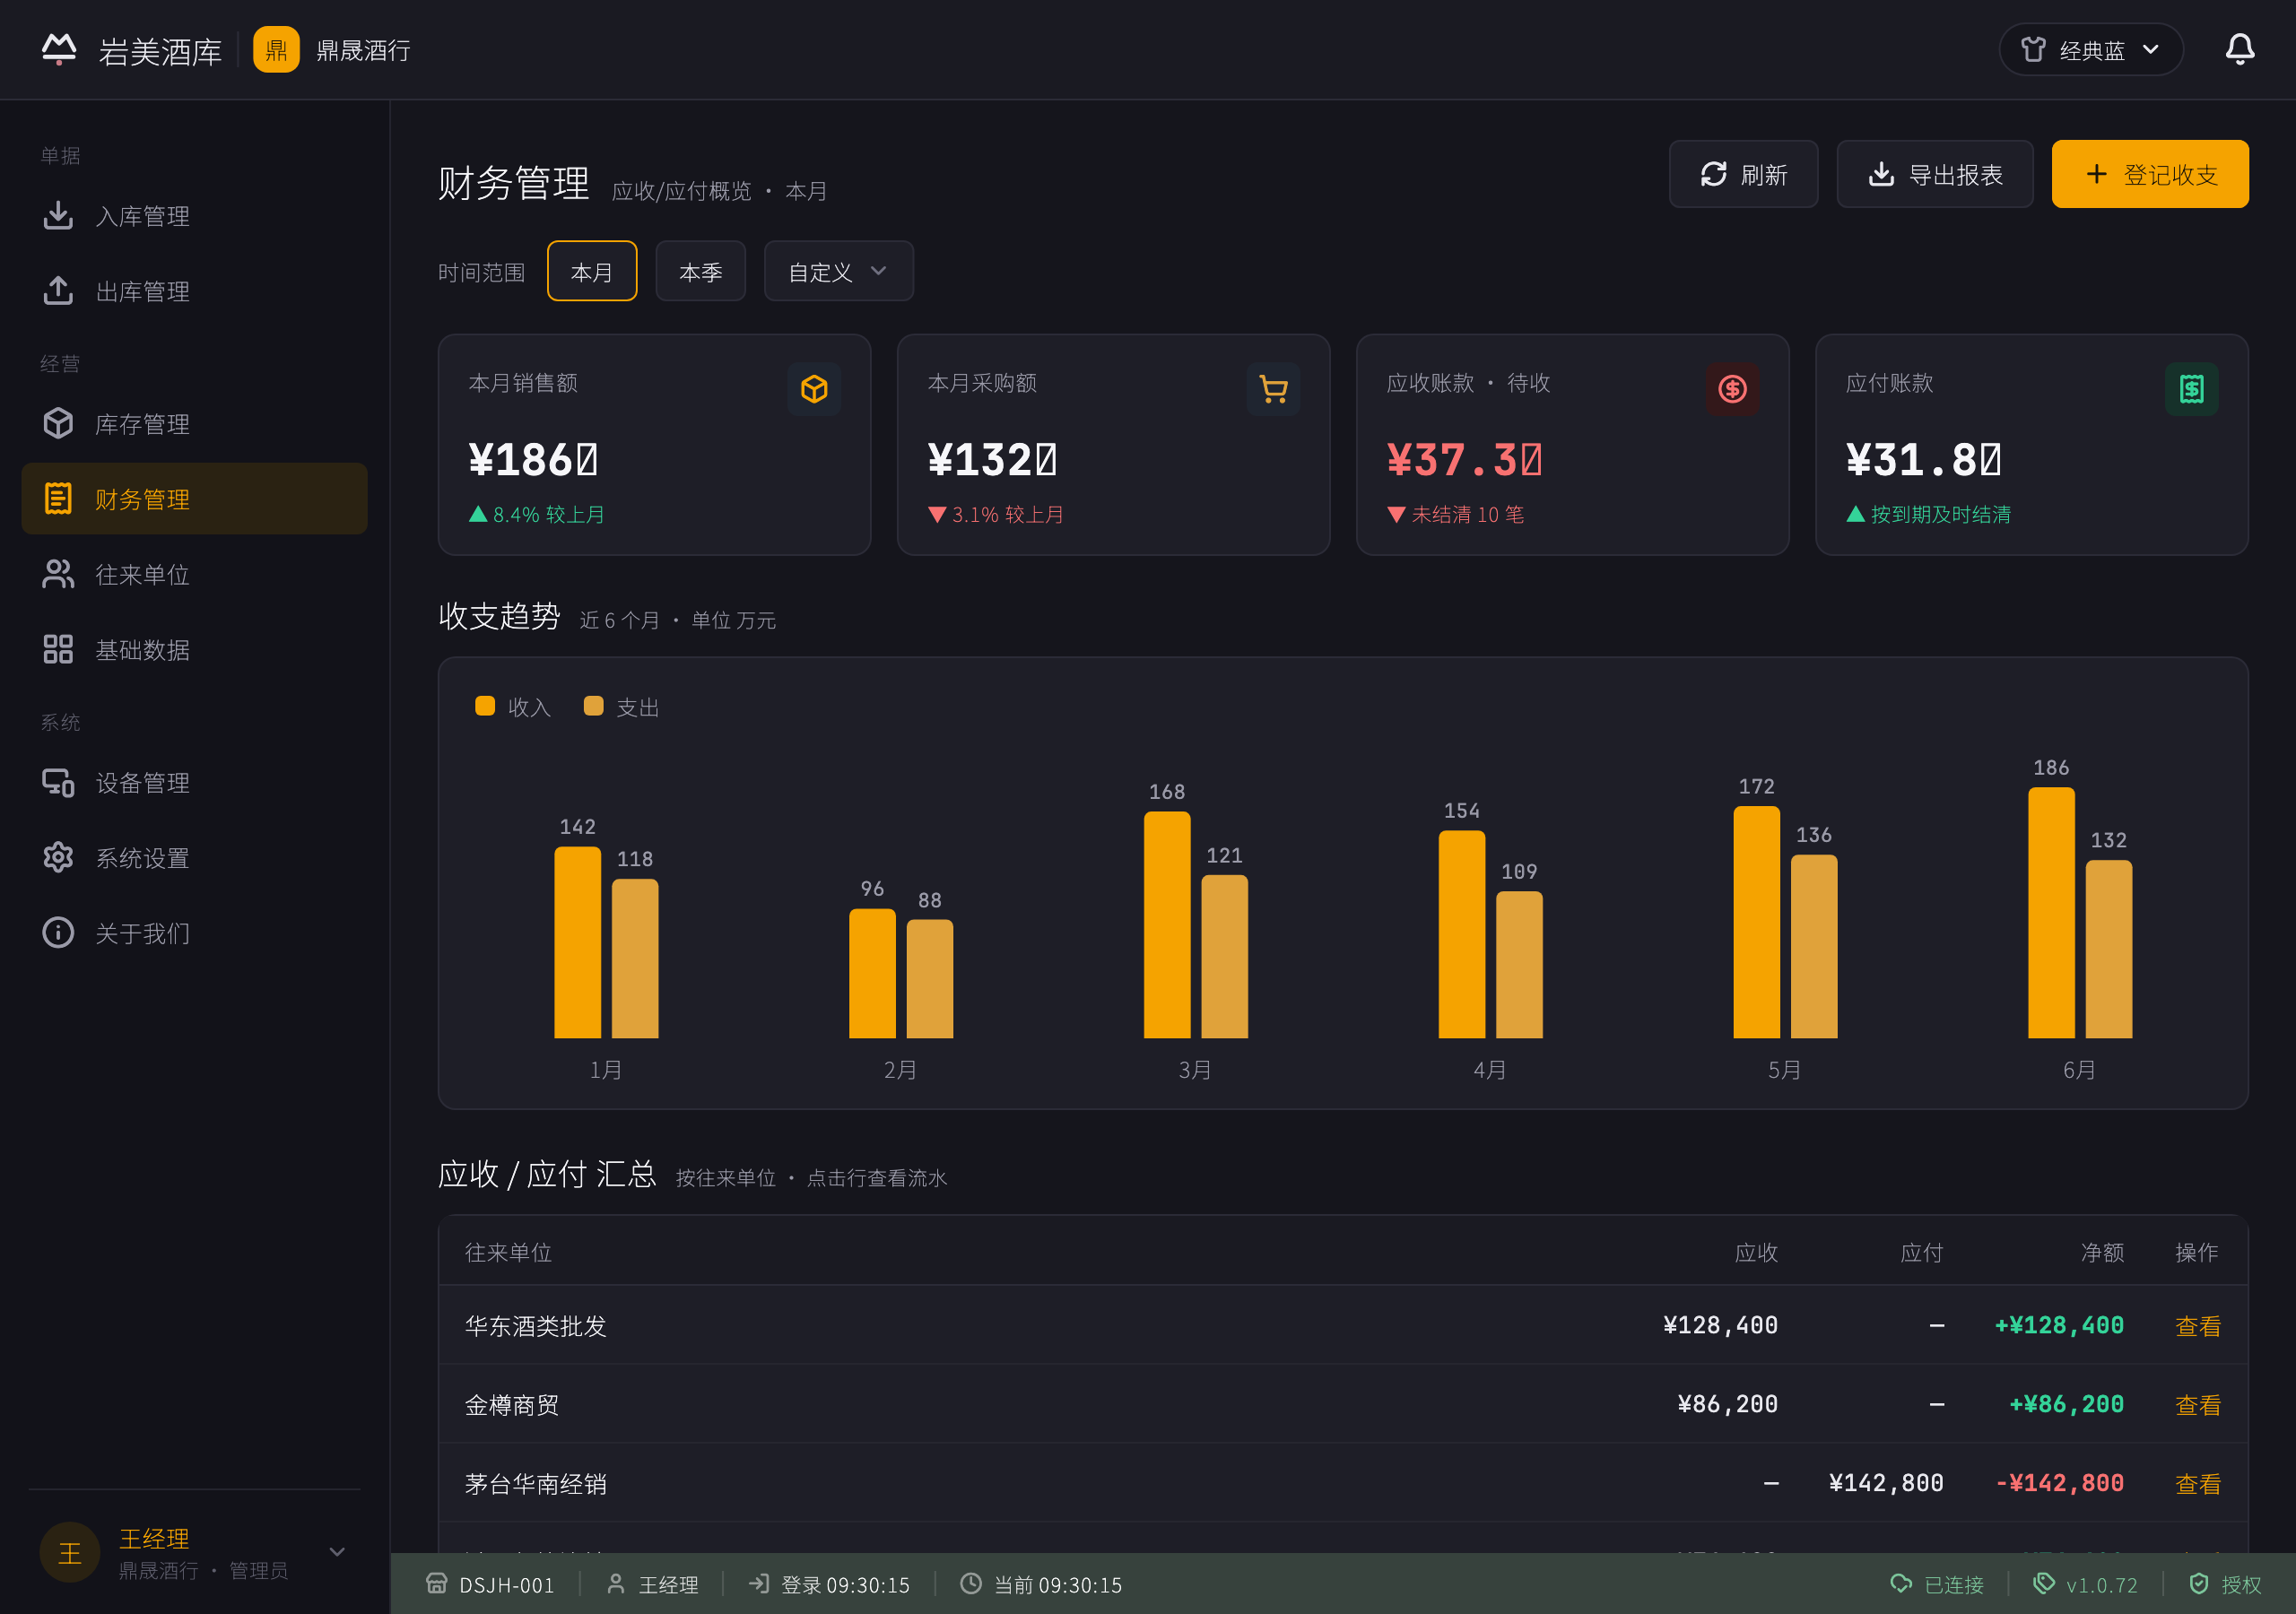Screen dimensions: 2296x1614
Task: Click the clock icon in status bar
Action: (971, 1584)
